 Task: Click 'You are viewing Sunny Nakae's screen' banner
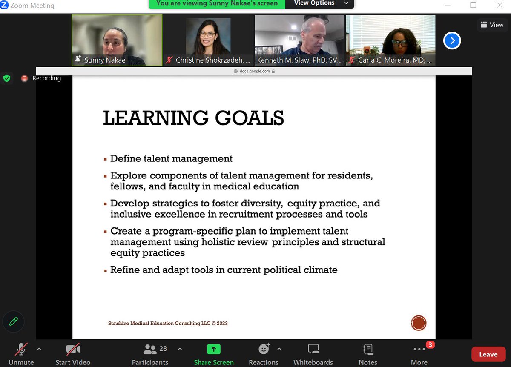(x=217, y=4)
